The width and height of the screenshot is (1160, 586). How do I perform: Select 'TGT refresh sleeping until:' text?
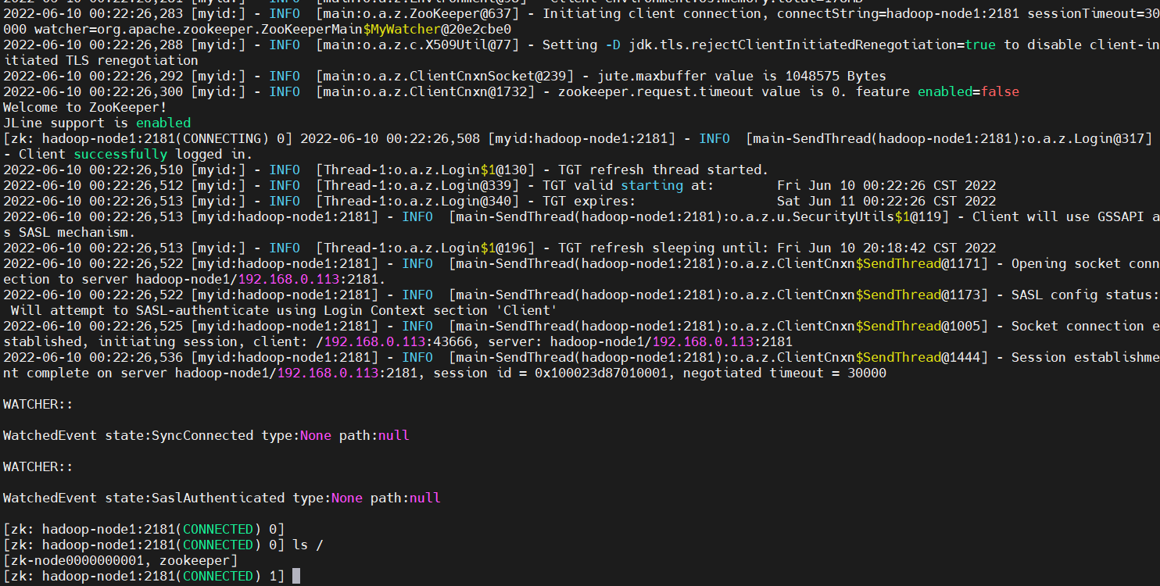coord(664,248)
